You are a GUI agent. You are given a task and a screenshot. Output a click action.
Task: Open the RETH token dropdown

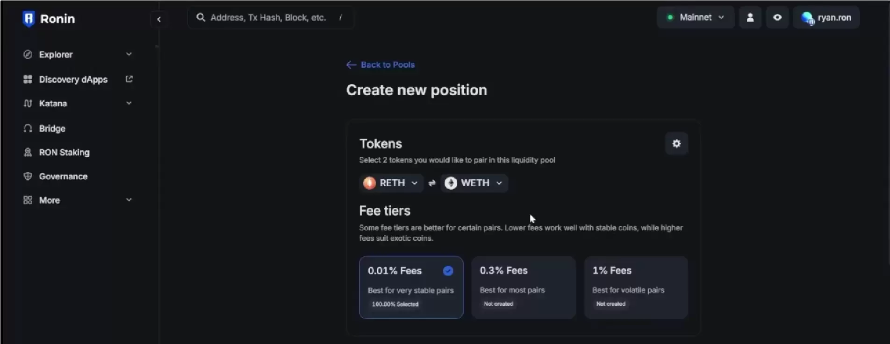point(391,183)
